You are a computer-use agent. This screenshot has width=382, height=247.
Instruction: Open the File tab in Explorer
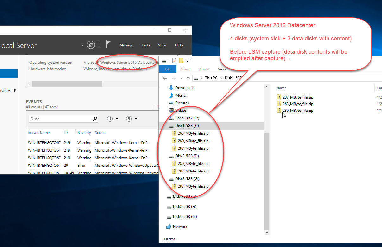click(168, 69)
